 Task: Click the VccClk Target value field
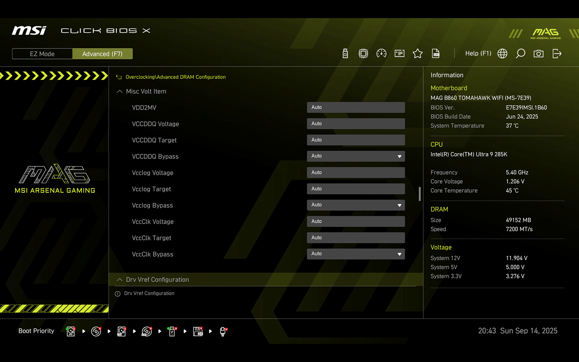click(x=356, y=237)
